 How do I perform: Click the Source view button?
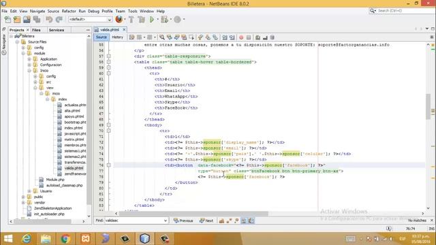[x=102, y=37]
